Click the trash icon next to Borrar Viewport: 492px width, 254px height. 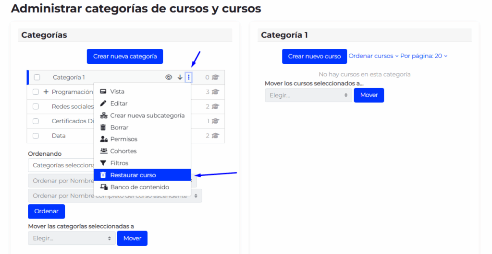click(x=103, y=127)
